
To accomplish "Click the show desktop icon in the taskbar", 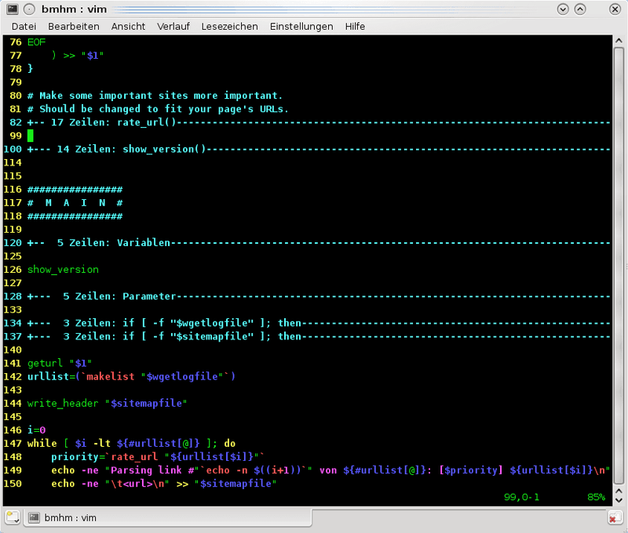I will coord(10,517).
